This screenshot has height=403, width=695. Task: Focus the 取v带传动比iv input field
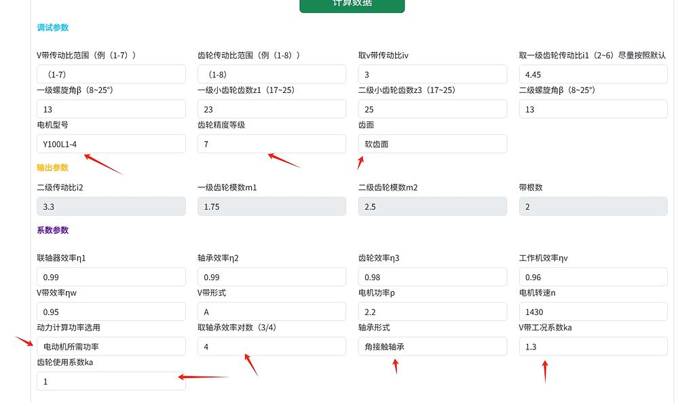point(432,75)
